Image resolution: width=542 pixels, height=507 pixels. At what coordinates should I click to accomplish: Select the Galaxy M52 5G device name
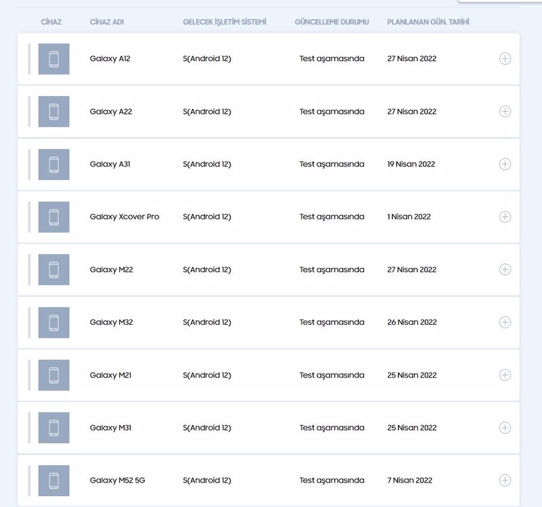[117, 481]
